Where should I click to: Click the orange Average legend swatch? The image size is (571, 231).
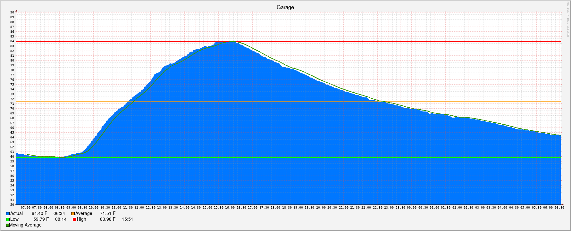(x=73, y=214)
